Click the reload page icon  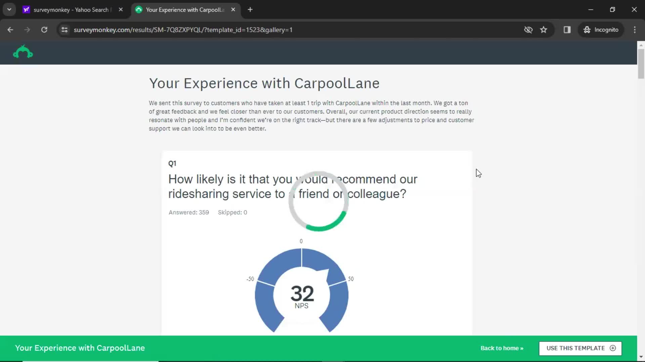click(44, 29)
